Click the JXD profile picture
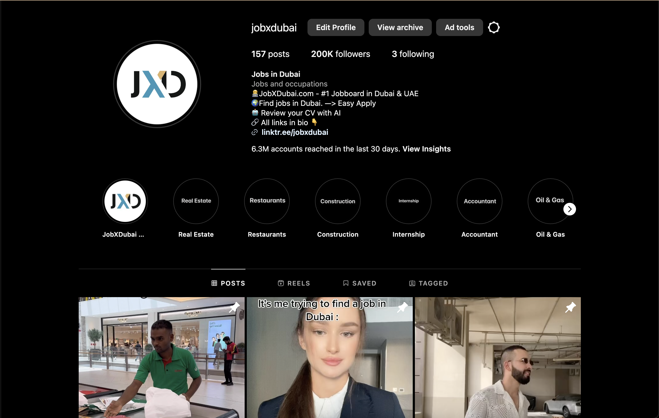 [157, 84]
